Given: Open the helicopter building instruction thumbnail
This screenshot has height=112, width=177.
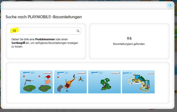Looking at the screenshot, I should pyautogui.click(x=70, y=82).
